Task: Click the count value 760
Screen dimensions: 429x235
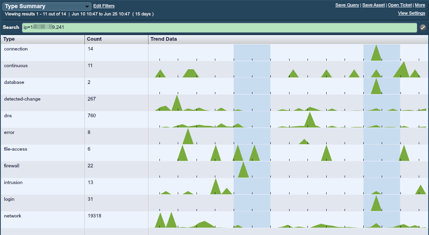Action: tap(92, 116)
